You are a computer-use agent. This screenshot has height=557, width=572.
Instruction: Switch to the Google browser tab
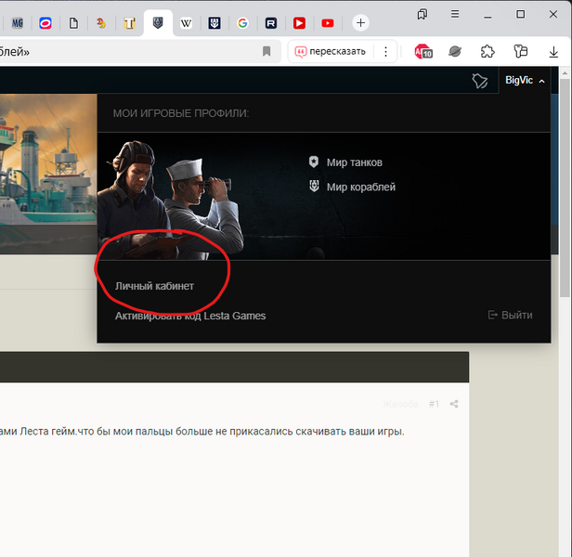tap(242, 23)
